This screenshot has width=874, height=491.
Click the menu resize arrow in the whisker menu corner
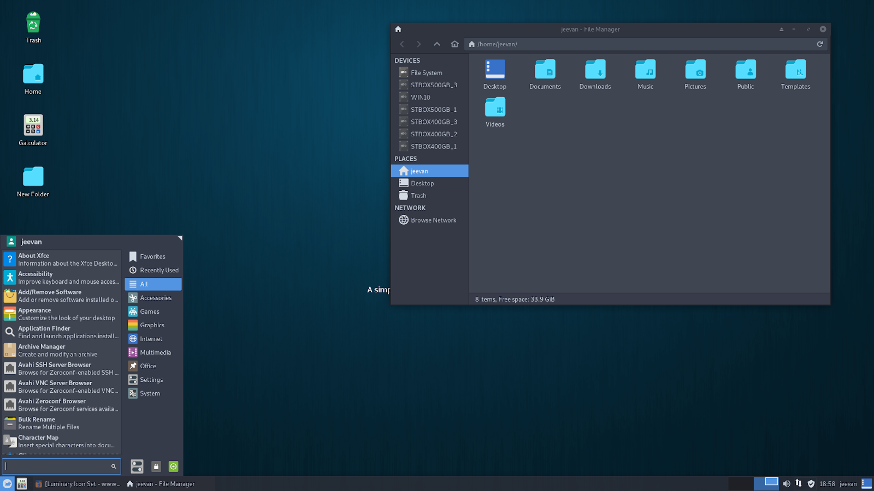pos(180,238)
